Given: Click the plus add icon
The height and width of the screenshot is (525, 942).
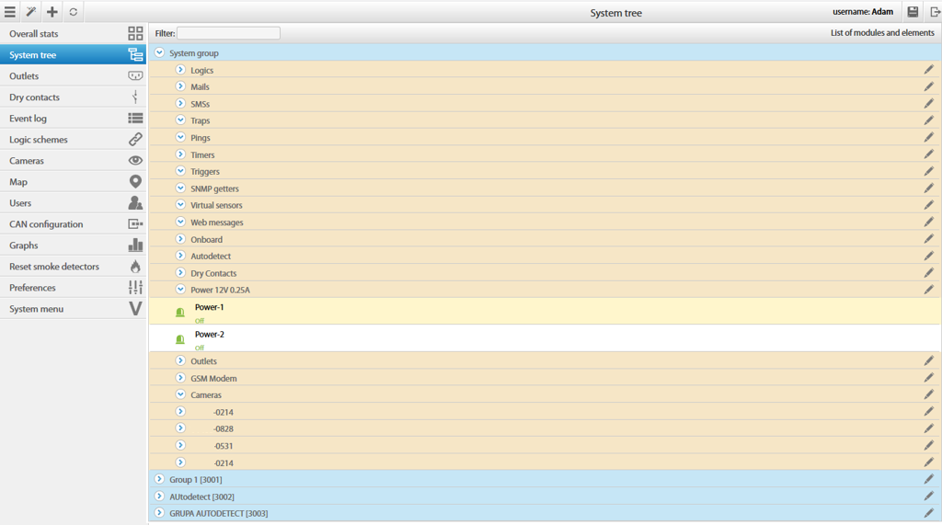Looking at the screenshot, I should point(52,11).
